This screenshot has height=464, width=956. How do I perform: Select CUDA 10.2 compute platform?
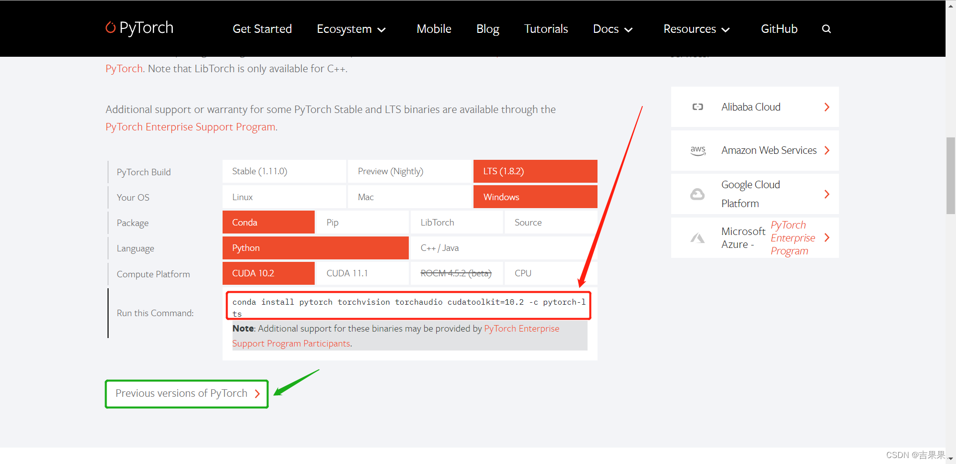[x=268, y=273]
